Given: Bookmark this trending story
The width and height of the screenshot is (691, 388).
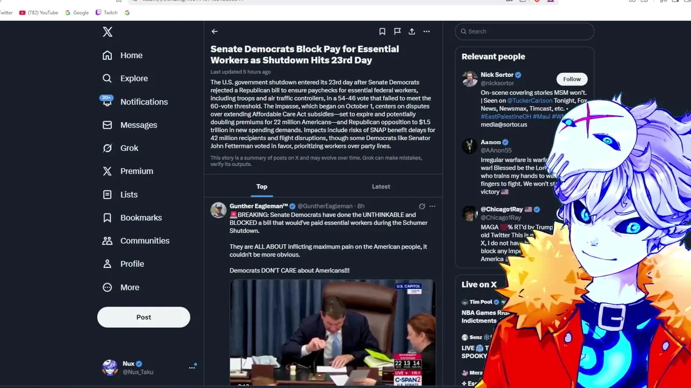Looking at the screenshot, I should point(382,31).
